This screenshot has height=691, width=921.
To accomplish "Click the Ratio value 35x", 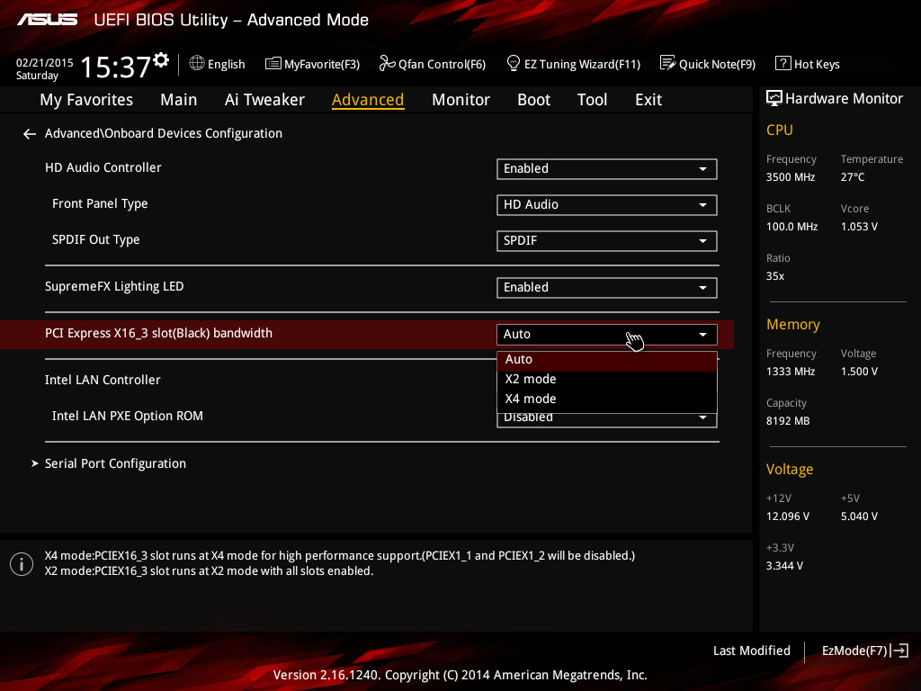I will 774,275.
